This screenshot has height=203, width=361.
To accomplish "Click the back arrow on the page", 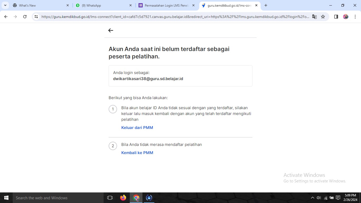I will pos(111,30).
